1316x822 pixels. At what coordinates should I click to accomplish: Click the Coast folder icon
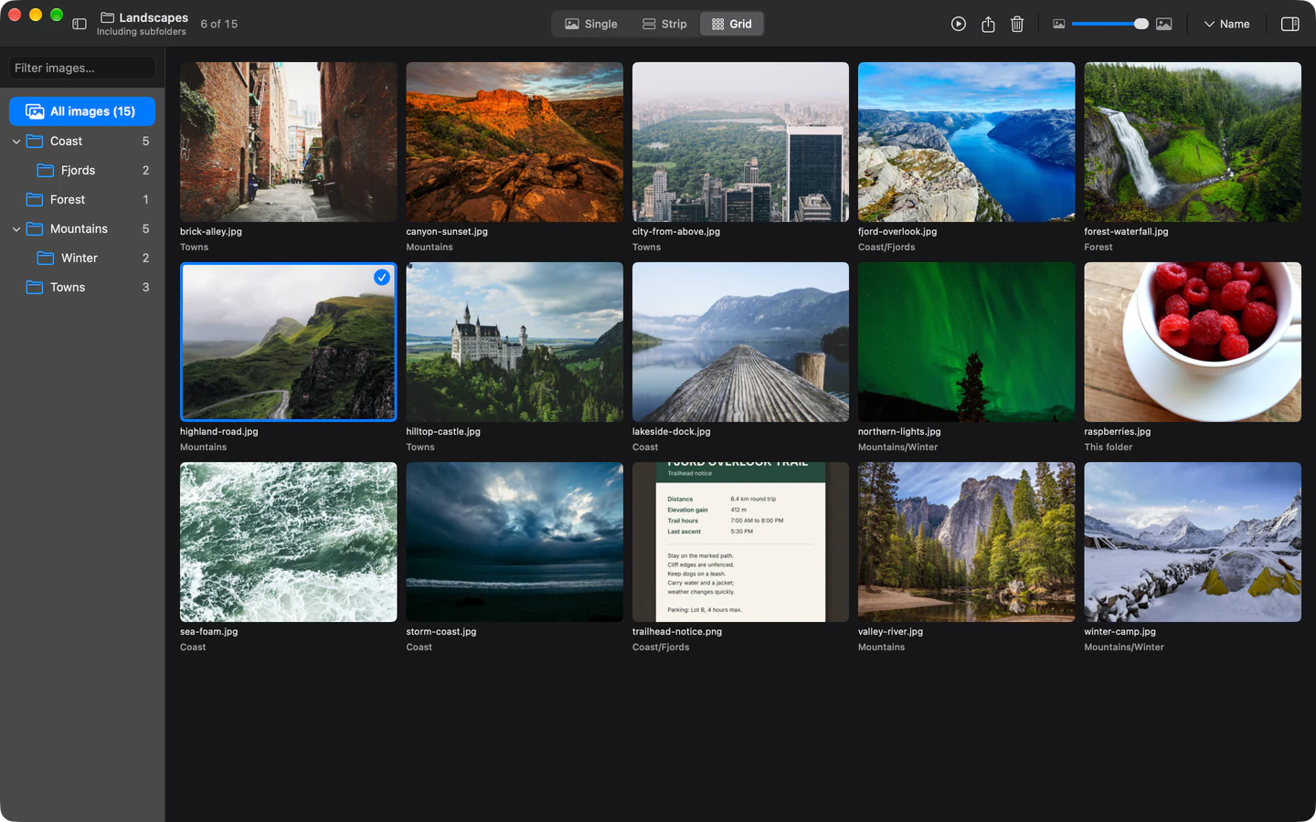35,141
